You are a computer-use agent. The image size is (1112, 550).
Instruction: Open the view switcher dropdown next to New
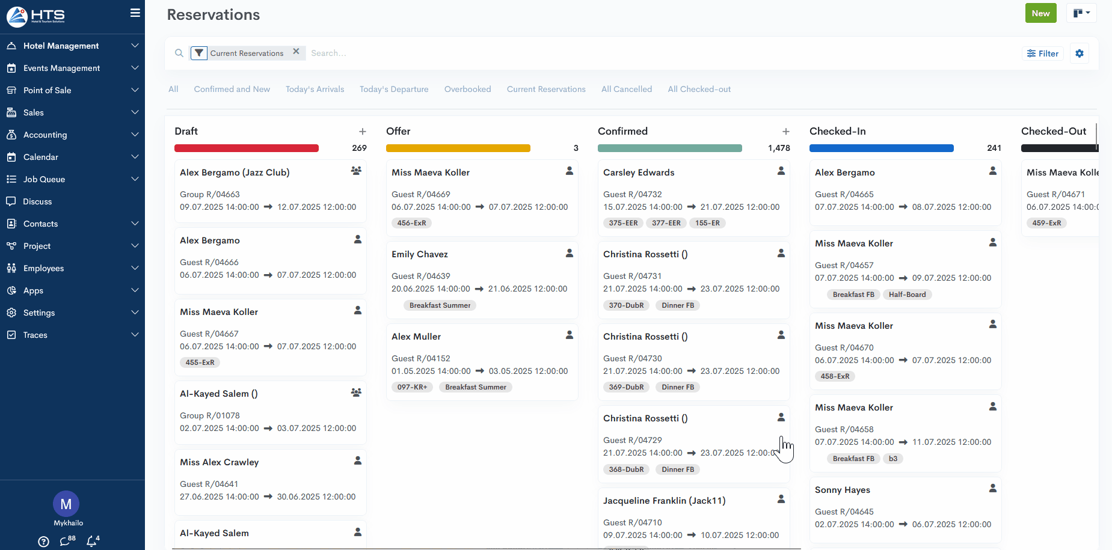pos(1081,13)
